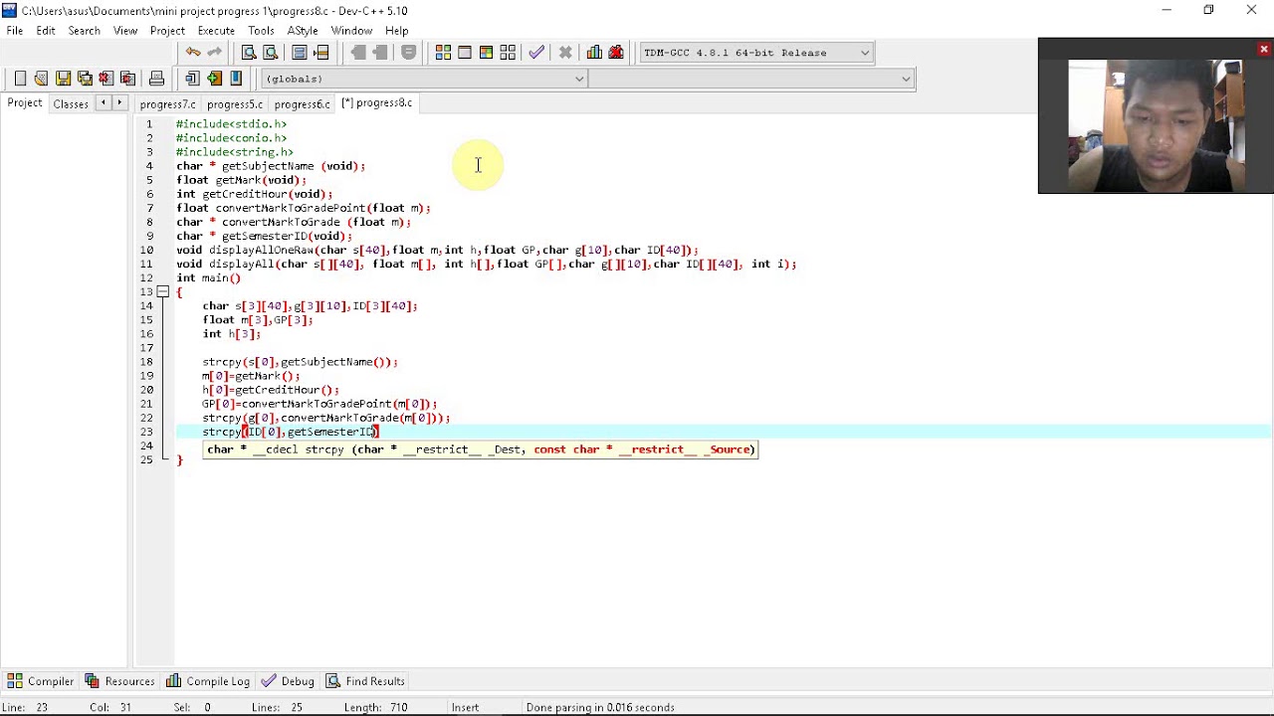This screenshot has height=716, width=1274.
Task: Open the empty function dropdown beside (globals)
Action: [751, 79]
